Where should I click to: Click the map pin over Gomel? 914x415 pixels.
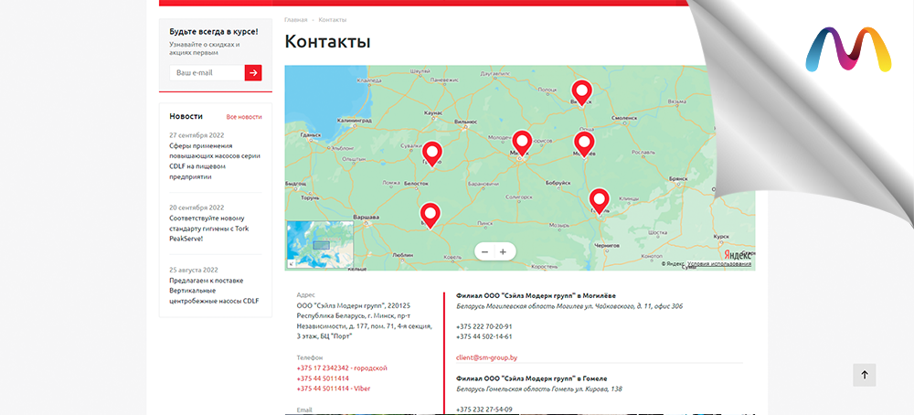(599, 201)
